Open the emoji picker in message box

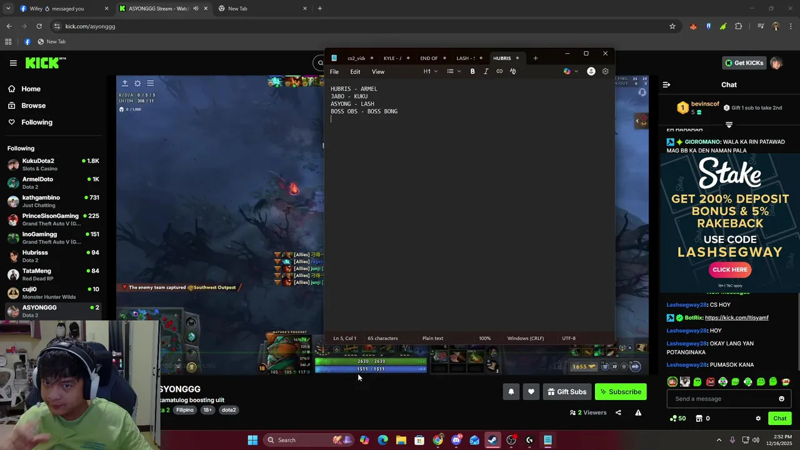(781, 399)
